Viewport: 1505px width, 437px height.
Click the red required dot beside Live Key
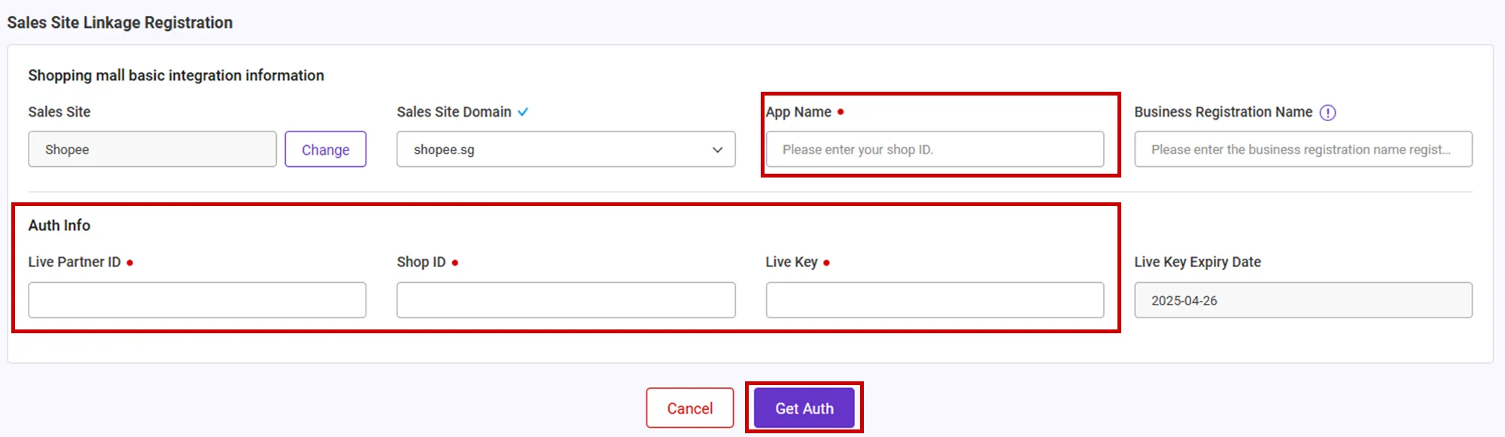[826, 263]
